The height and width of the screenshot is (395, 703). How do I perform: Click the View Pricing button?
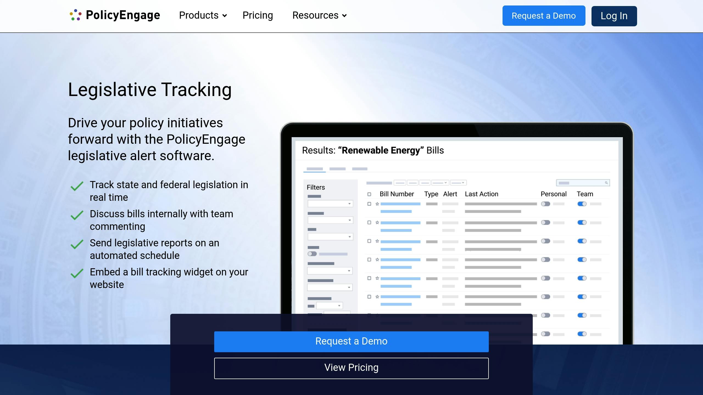(x=351, y=368)
